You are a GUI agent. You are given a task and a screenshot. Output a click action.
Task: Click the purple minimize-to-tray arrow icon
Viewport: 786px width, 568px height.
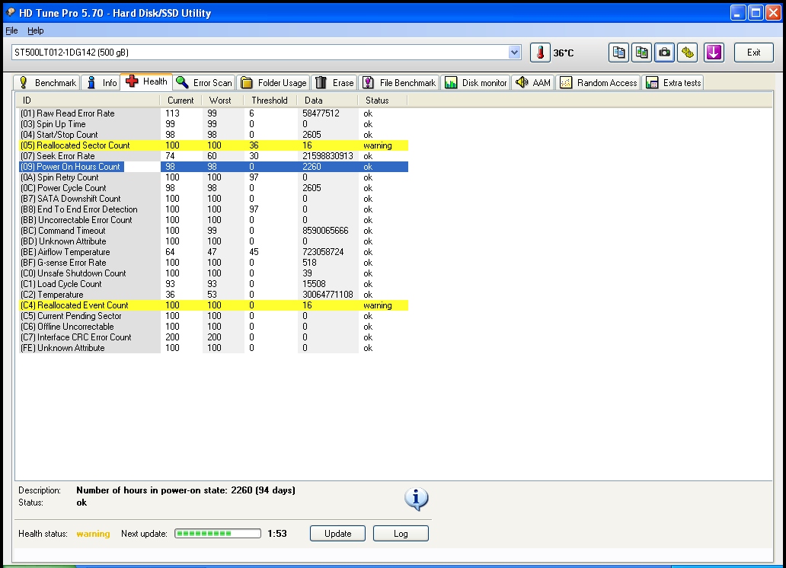tap(714, 53)
